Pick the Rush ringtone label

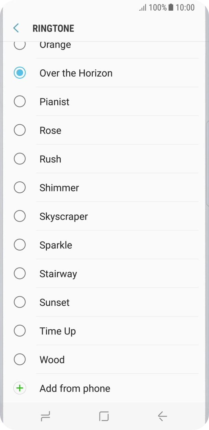(50, 159)
